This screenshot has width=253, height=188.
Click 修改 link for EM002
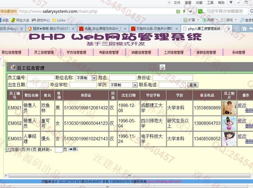click(242, 121)
